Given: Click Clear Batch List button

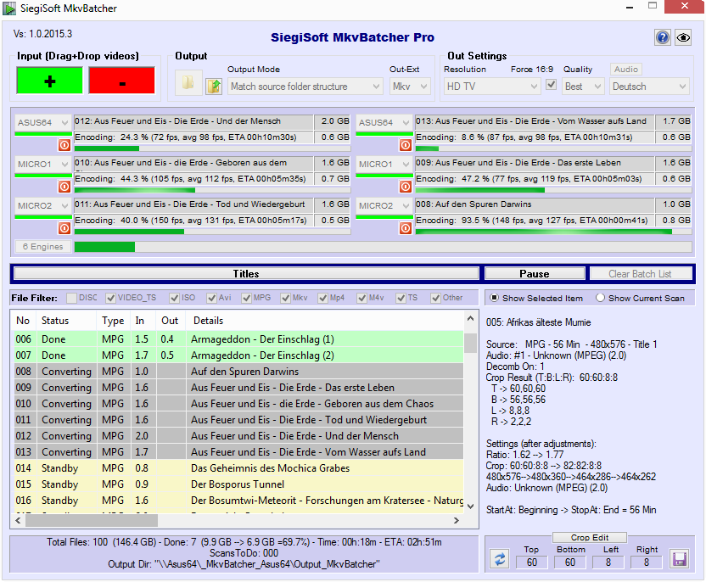Looking at the screenshot, I should pos(641,274).
